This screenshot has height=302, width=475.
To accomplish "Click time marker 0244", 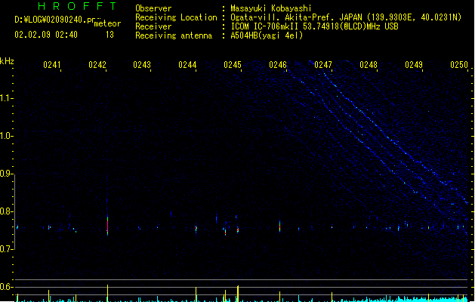I will pyautogui.click(x=187, y=65).
